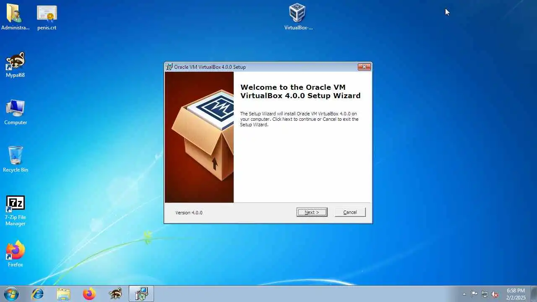Select the Computer desktop icon

coord(16,112)
